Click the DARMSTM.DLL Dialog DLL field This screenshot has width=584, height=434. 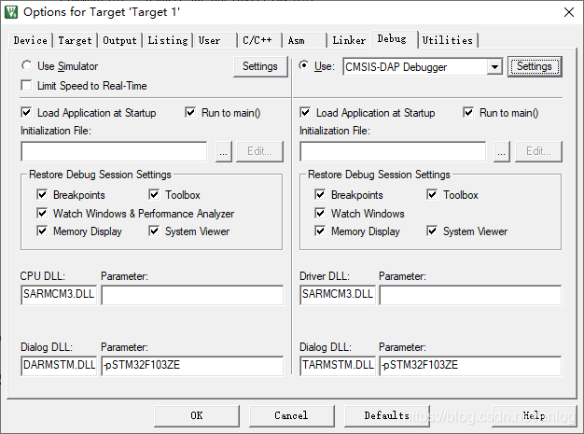59,366
